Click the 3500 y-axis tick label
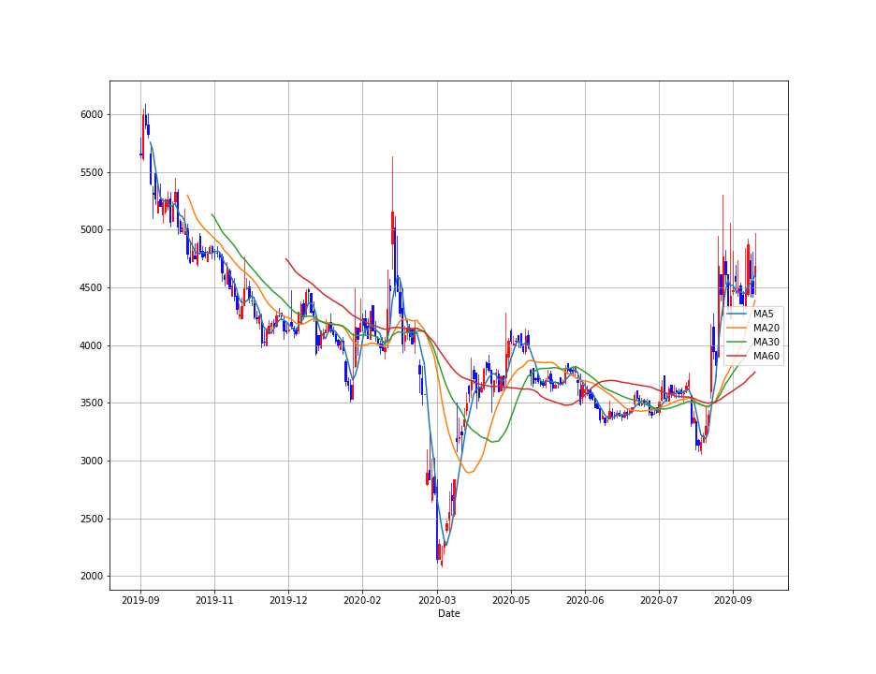 click(92, 403)
